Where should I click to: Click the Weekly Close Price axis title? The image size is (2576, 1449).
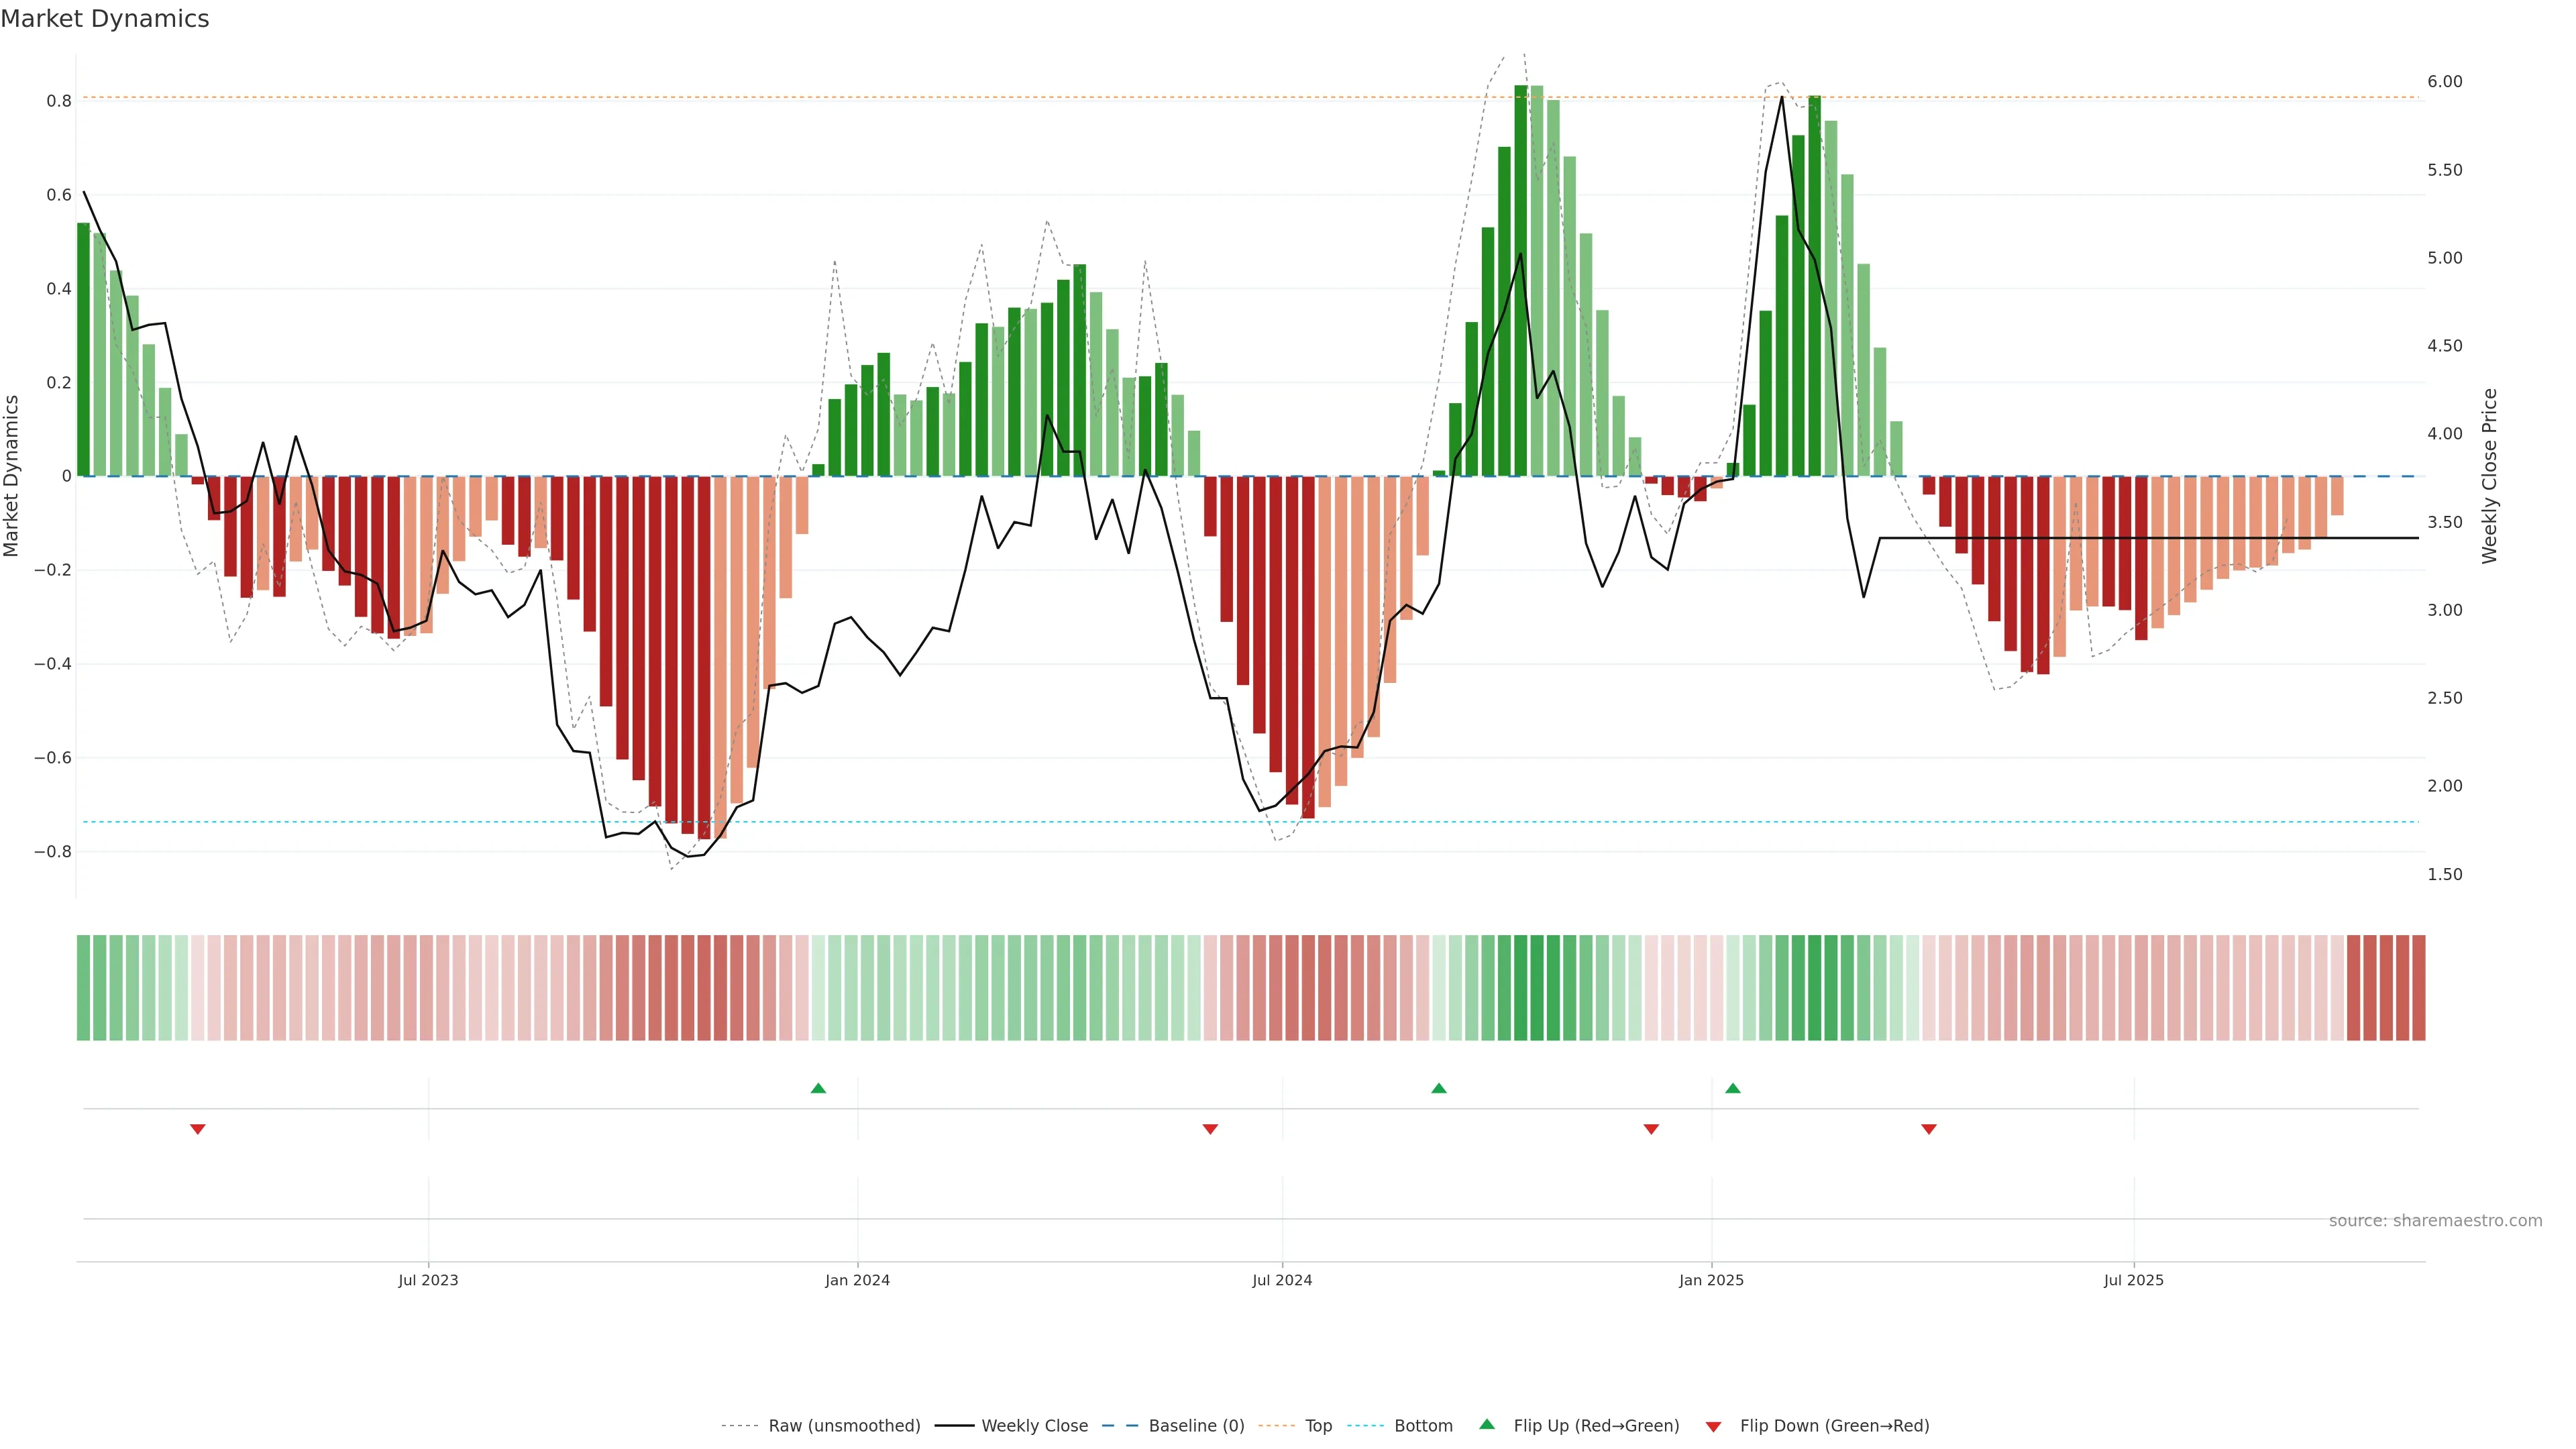click(x=2490, y=476)
